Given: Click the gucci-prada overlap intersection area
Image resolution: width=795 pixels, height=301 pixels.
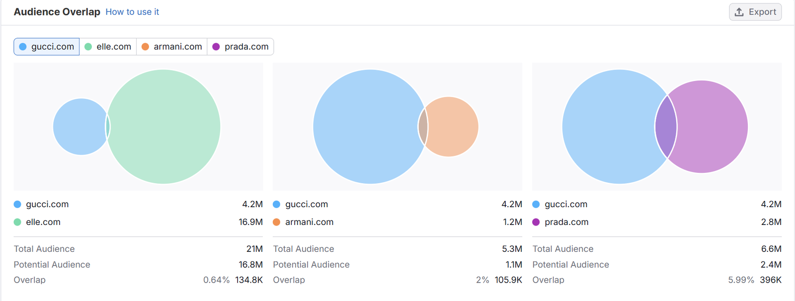Looking at the screenshot, I should pos(666,127).
